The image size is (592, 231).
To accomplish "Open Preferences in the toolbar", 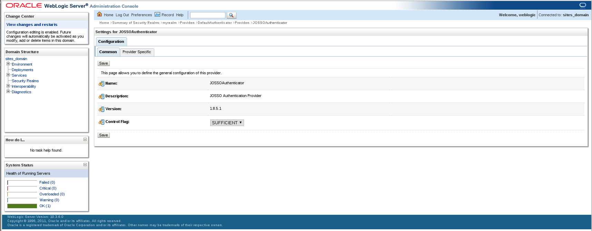I will [x=142, y=15].
